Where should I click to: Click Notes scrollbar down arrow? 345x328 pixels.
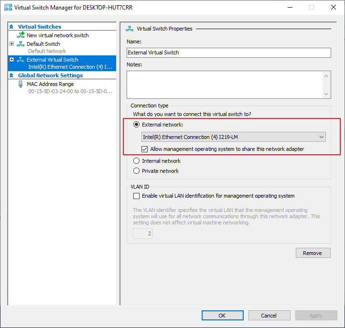(x=326, y=94)
